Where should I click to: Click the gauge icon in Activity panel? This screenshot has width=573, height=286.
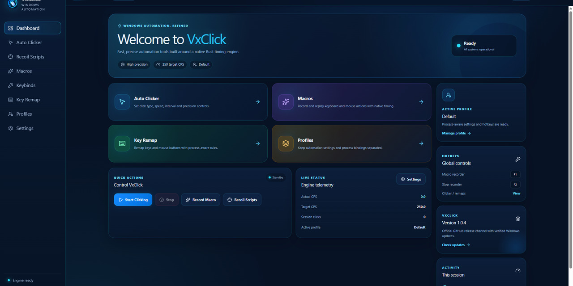pyautogui.click(x=518, y=271)
